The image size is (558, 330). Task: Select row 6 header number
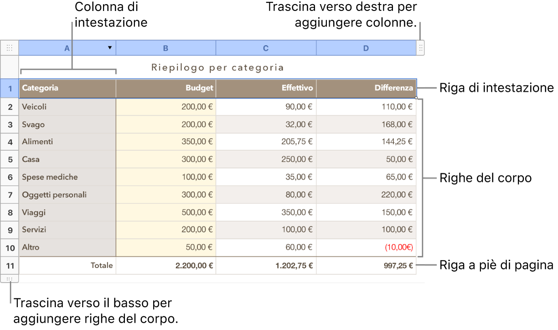10,177
